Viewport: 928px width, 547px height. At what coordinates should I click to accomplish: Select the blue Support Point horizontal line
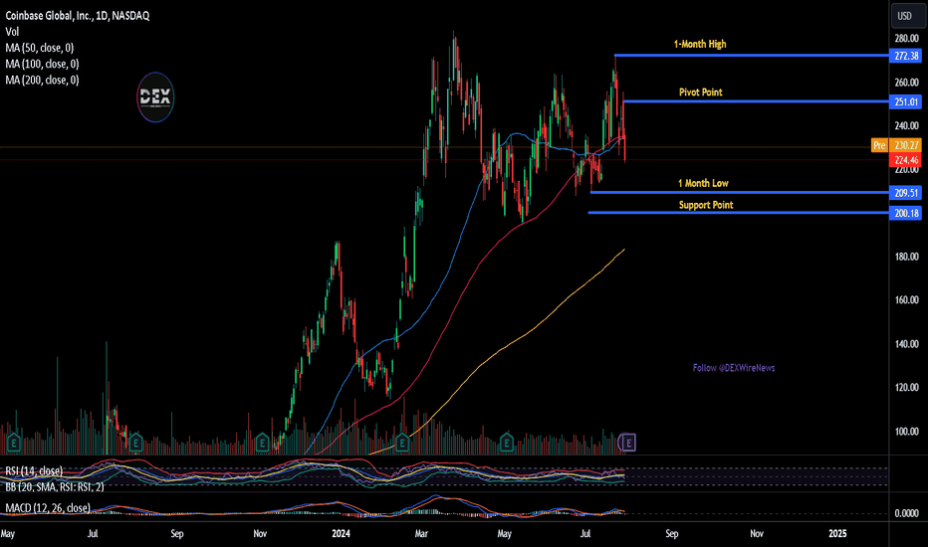739,212
